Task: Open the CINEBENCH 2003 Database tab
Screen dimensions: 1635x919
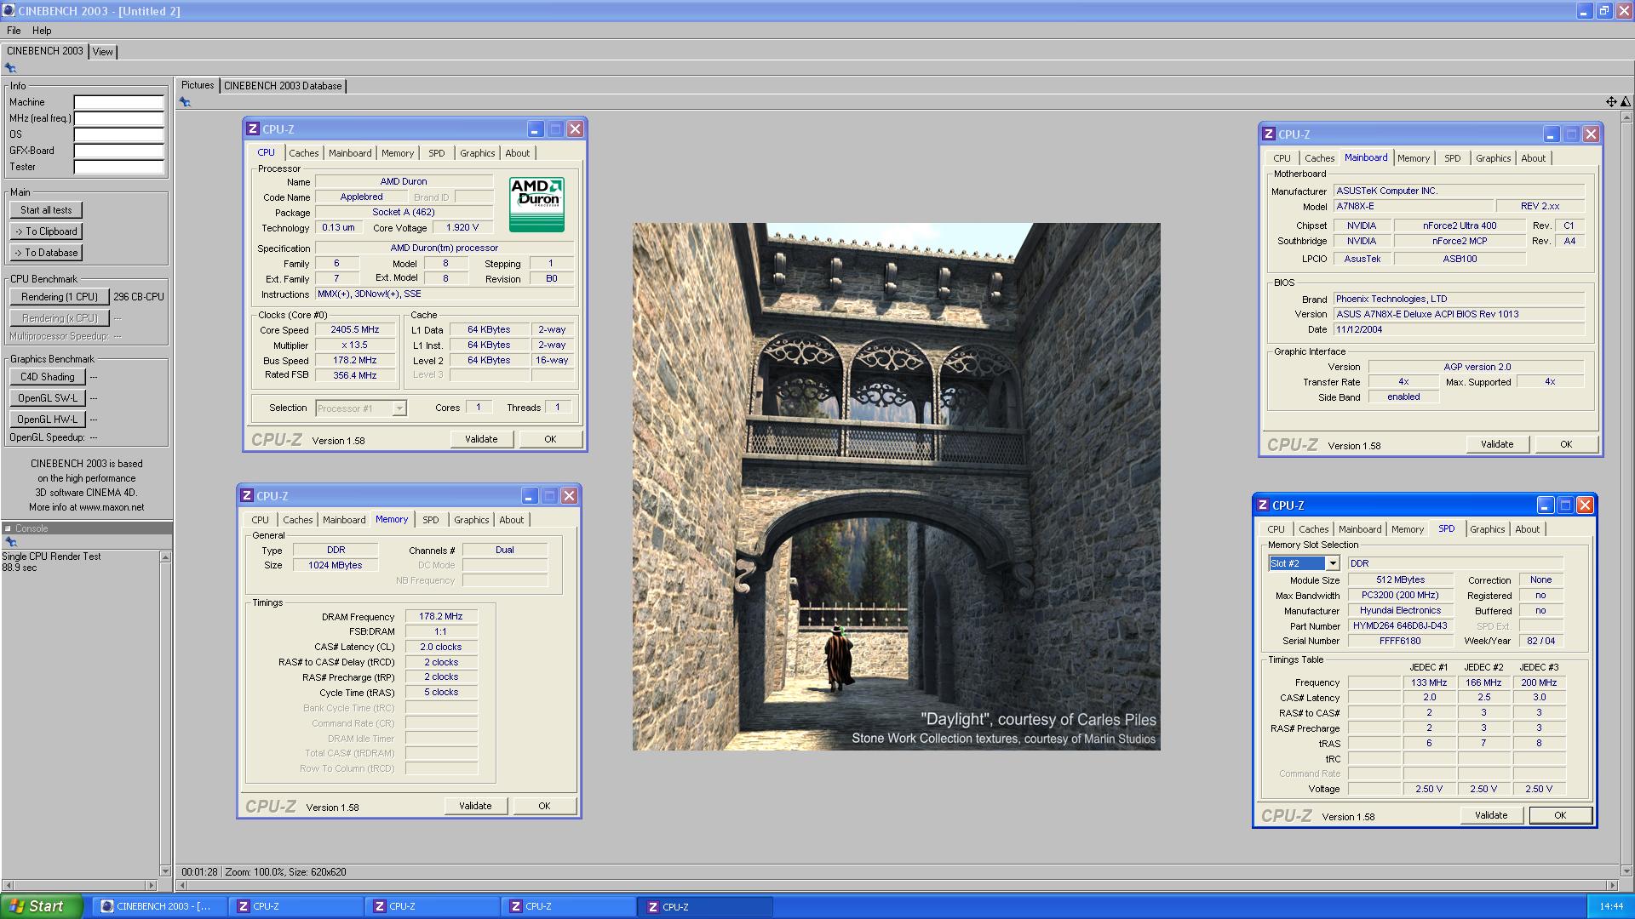Action: tap(283, 86)
